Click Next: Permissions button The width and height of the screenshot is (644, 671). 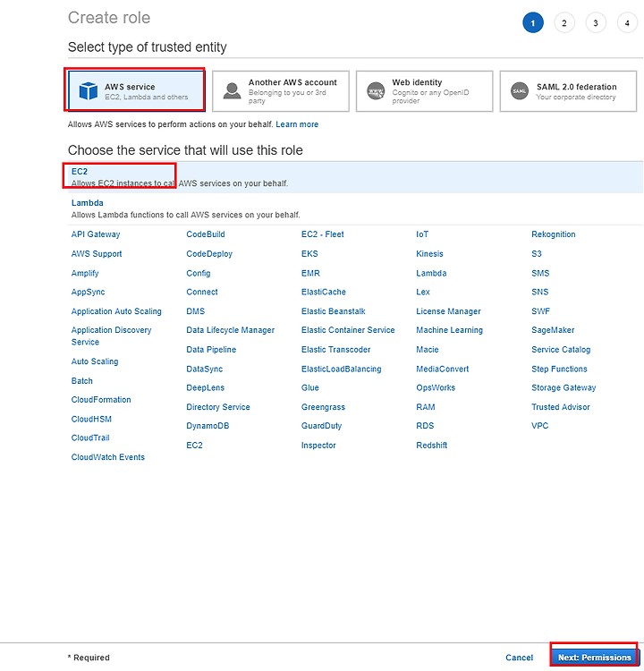pos(595,658)
